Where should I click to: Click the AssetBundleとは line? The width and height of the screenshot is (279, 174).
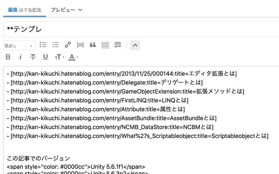pos(112,118)
